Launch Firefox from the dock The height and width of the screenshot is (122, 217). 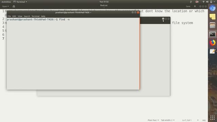point(213,43)
